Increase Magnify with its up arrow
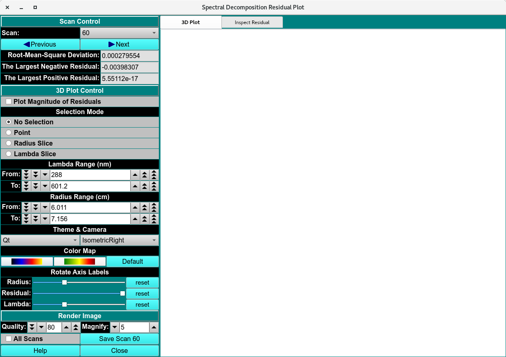Viewport: 506px width, 357px height. tap(154, 327)
